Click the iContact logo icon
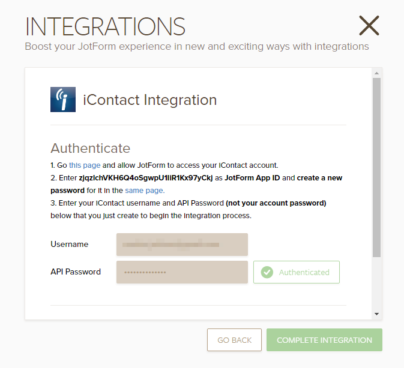Image resolution: width=404 pixels, height=368 pixels. (x=63, y=99)
